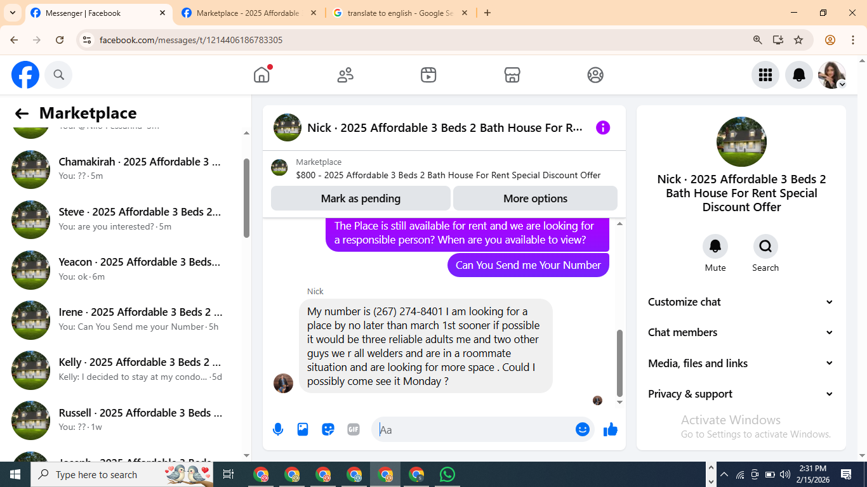
Task: Open a new browser tab
Action: click(x=487, y=13)
